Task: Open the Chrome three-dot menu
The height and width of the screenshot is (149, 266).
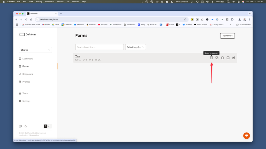Action: [x=250, y=19]
